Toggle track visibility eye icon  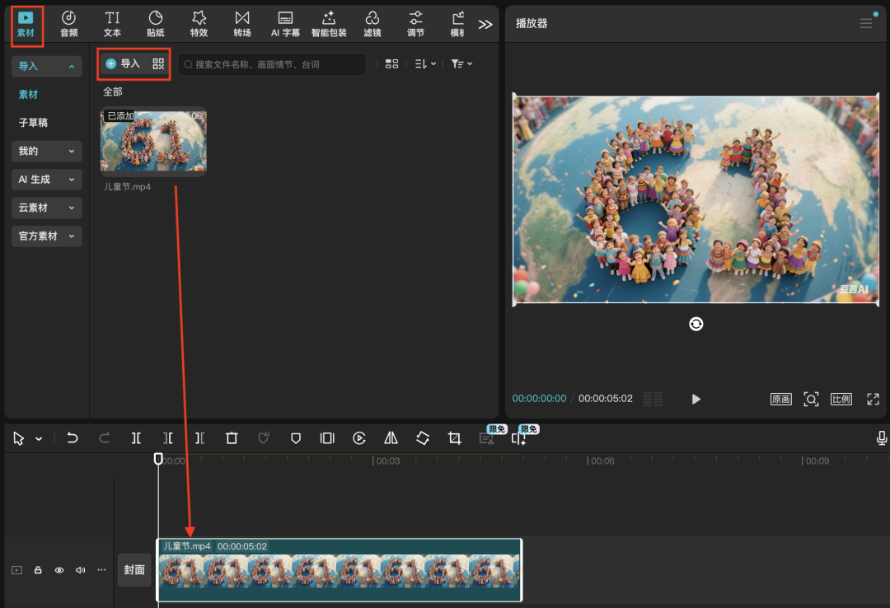point(59,570)
